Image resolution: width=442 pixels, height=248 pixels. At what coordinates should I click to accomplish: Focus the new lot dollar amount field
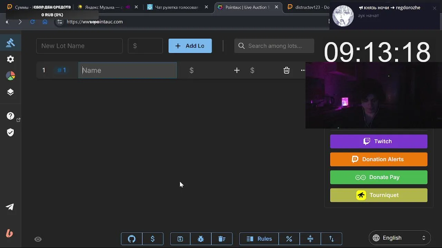[x=145, y=46]
